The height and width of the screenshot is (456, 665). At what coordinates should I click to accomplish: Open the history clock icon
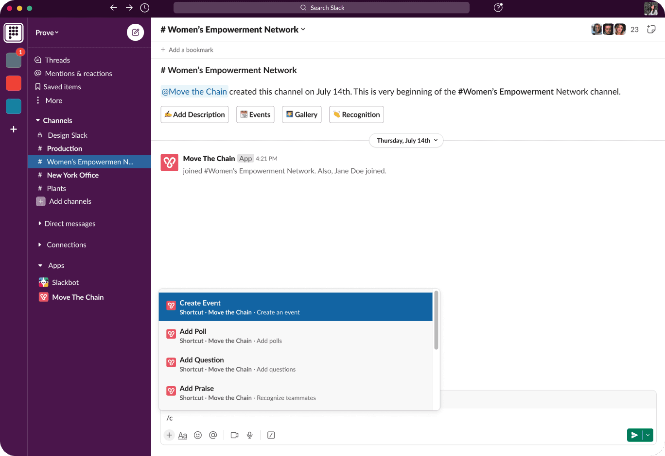coord(145,8)
